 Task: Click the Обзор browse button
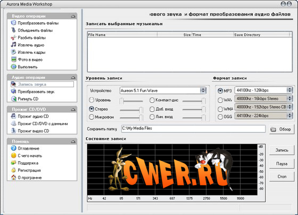click(x=282, y=129)
